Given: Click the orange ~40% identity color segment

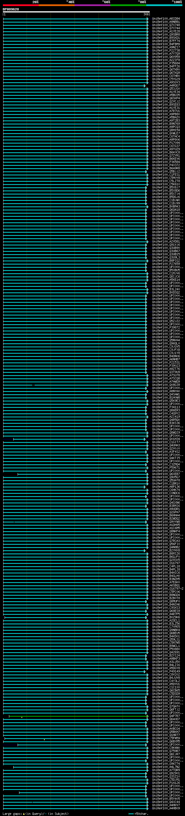Looking at the screenshot, I should click(57, 5).
